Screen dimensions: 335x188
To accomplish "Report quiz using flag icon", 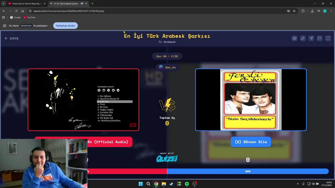I will tap(320, 38).
